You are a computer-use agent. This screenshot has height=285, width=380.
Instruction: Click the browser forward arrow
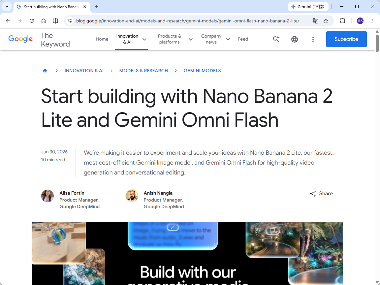point(20,21)
